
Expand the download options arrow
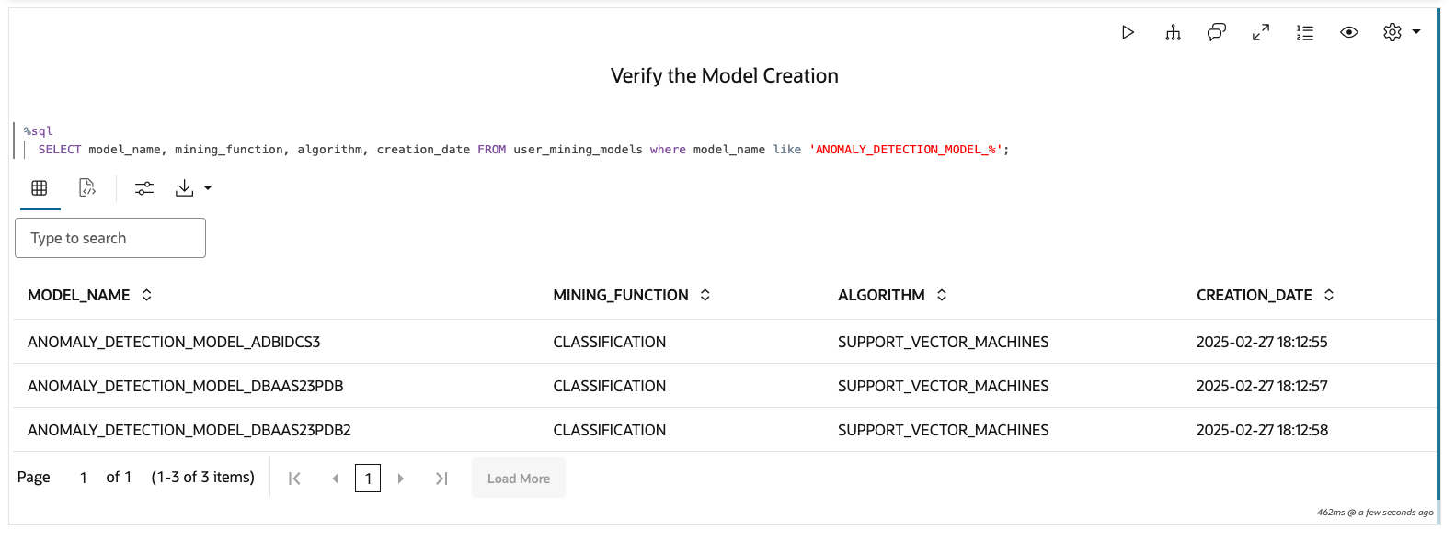(208, 188)
